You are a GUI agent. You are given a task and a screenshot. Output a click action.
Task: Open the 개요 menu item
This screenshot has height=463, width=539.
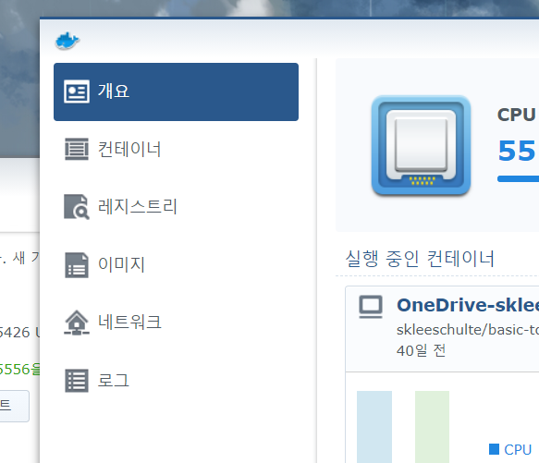click(x=176, y=91)
